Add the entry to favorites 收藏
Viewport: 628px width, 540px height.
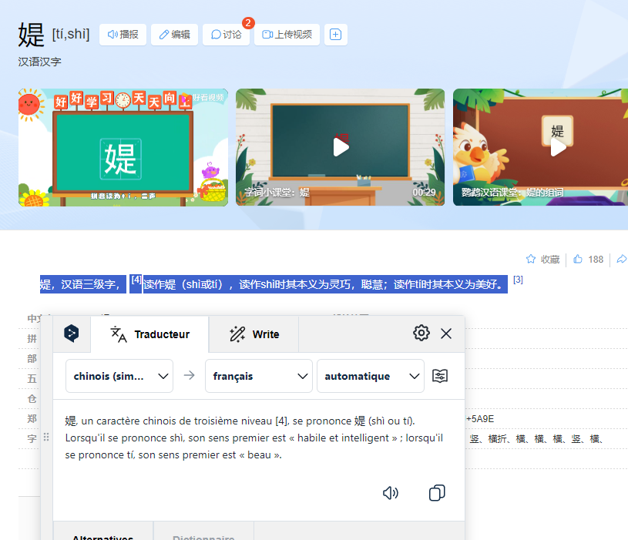tap(542, 260)
